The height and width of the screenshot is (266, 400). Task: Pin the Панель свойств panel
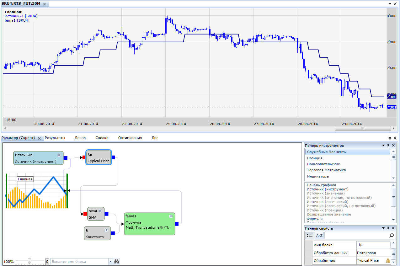tap(388, 228)
